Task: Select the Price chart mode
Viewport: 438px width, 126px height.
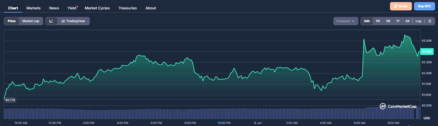Action: (11, 21)
